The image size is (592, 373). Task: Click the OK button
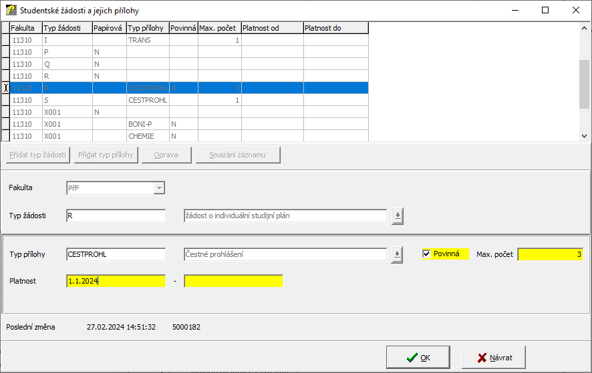coord(418,358)
